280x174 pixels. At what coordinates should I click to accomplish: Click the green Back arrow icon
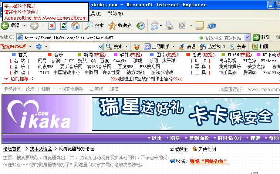click(x=5, y=26)
